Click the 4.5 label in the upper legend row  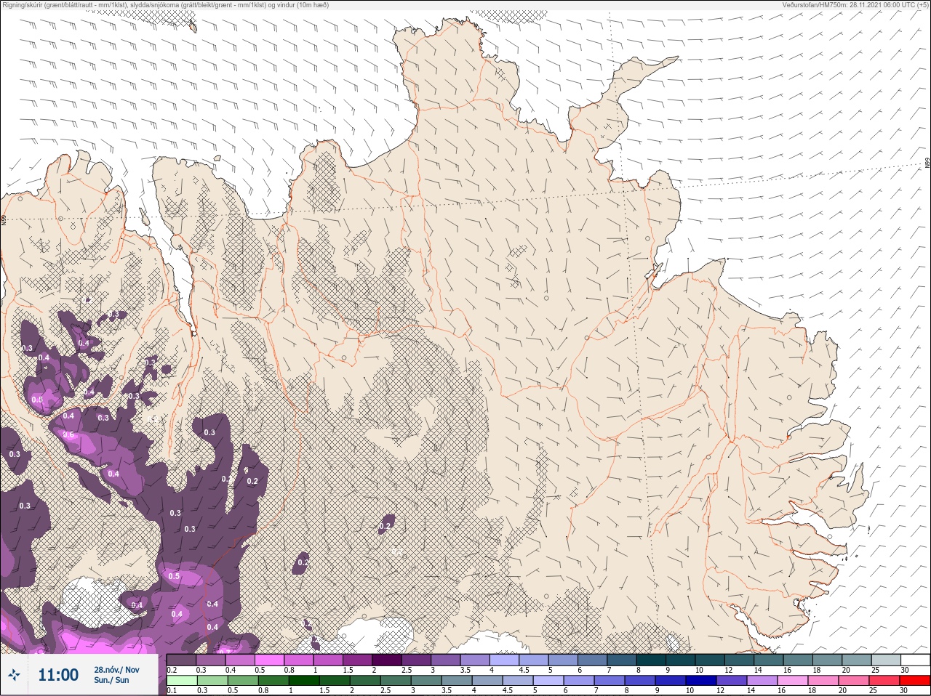pos(524,671)
